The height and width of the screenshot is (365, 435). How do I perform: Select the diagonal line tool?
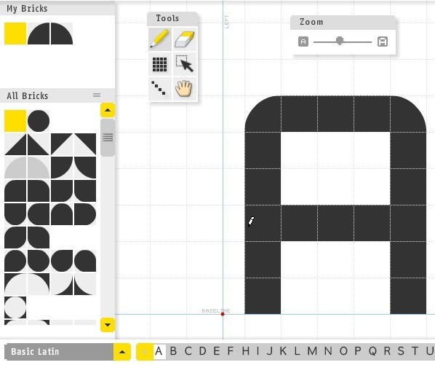click(160, 89)
